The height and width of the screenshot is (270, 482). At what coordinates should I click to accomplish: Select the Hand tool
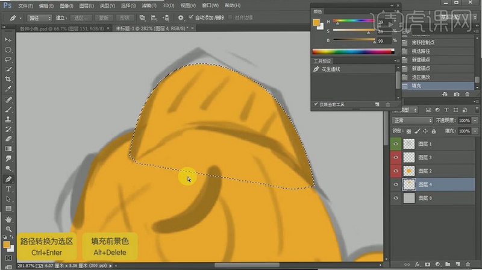8,219
